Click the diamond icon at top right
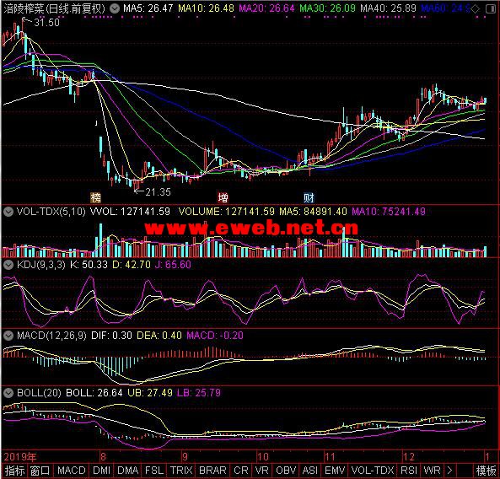 [x=476, y=9]
